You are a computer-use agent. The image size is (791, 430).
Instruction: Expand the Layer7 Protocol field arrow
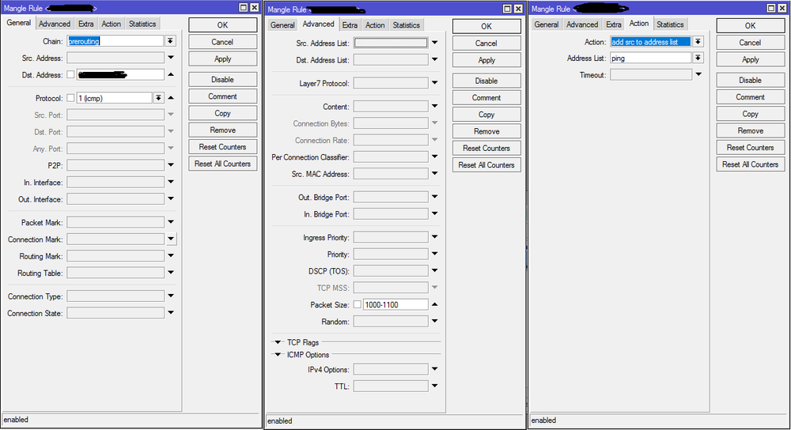[x=434, y=83]
